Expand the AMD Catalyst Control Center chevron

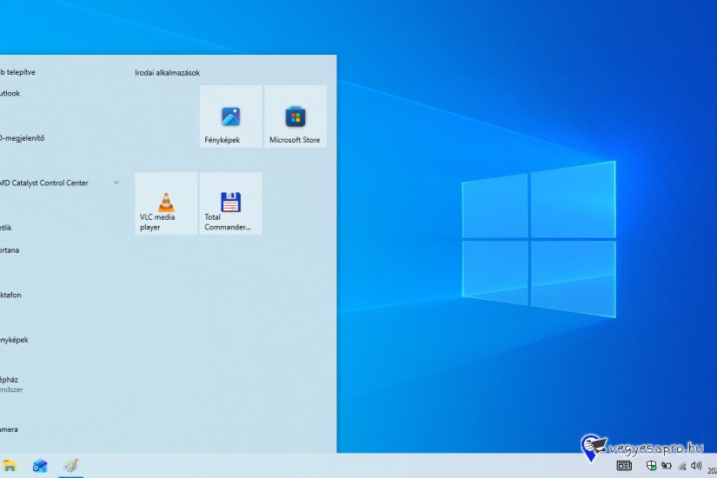[116, 183]
